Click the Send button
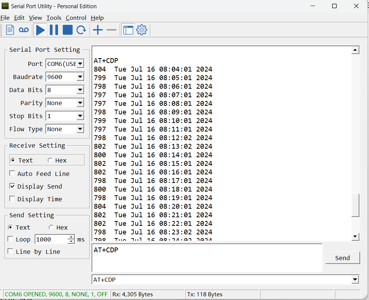The width and height of the screenshot is (369, 300). pyautogui.click(x=343, y=258)
